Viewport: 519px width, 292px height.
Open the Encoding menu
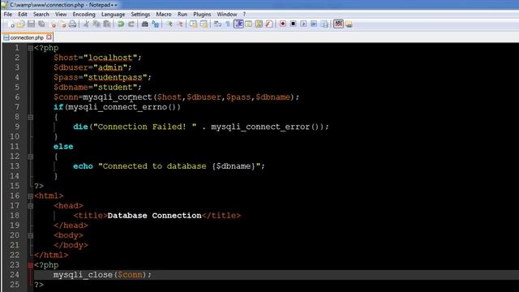tap(84, 15)
